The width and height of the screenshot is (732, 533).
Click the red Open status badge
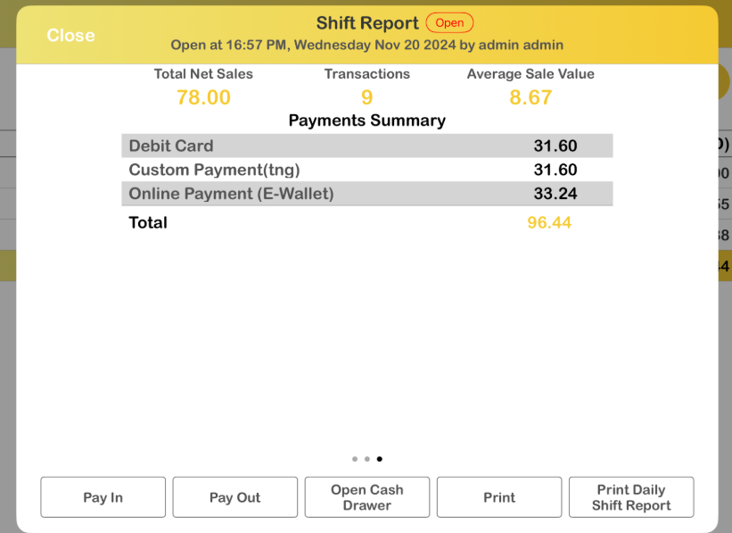pos(449,23)
